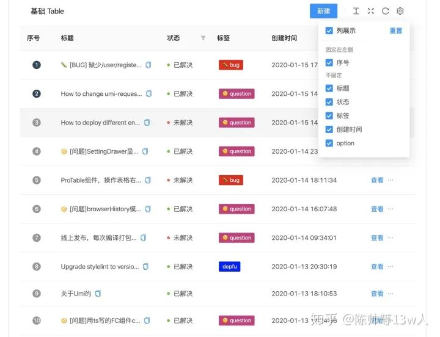The height and width of the screenshot is (337, 440).
Task: Click 查看 for the 线上发布 row
Action: coord(377,237)
